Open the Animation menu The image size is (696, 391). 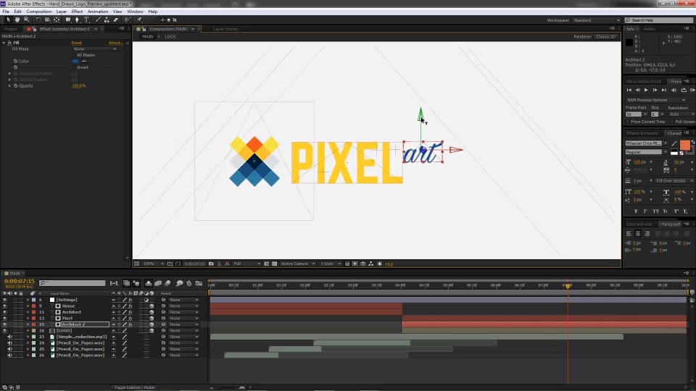pyautogui.click(x=98, y=12)
